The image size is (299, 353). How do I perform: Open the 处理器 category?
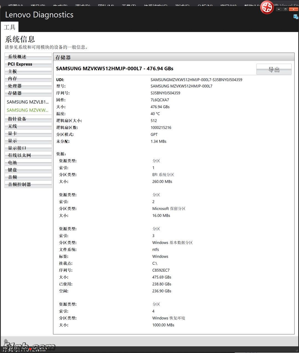pyautogui.click(x=28, y=86)
